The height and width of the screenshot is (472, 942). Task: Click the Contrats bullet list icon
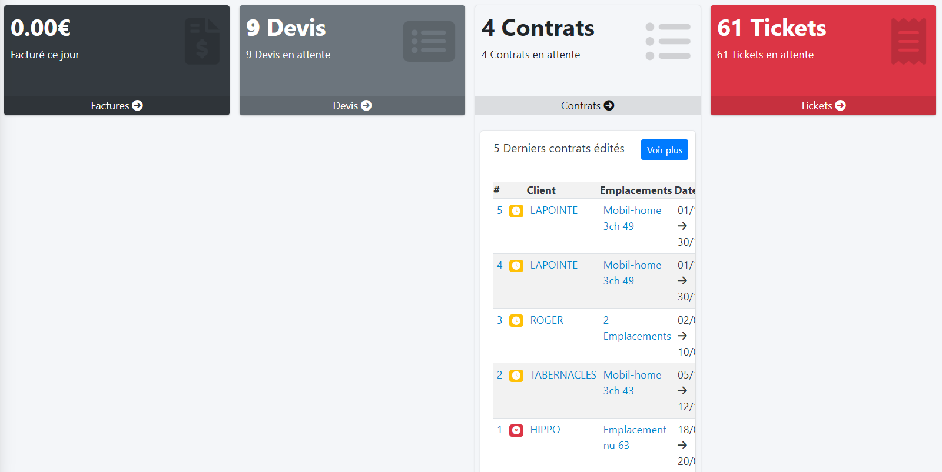coord(668,41)
